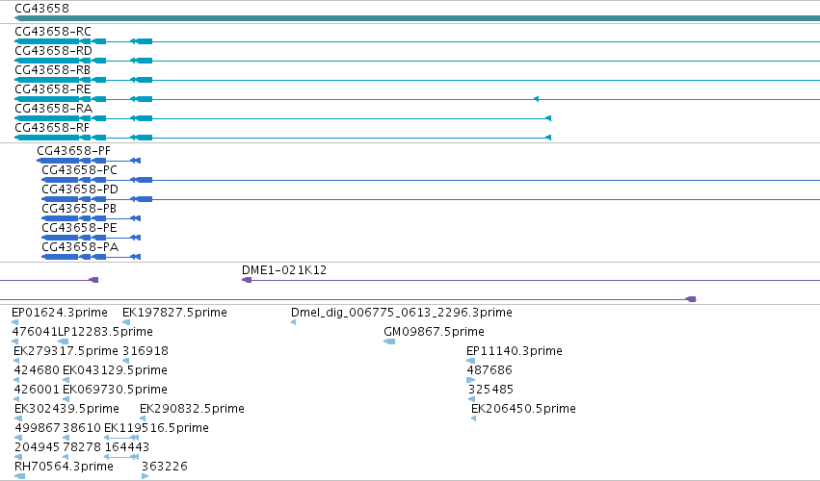
Task: Click the arrow glyph under GM09867.5prime
Action: (389, 342)
